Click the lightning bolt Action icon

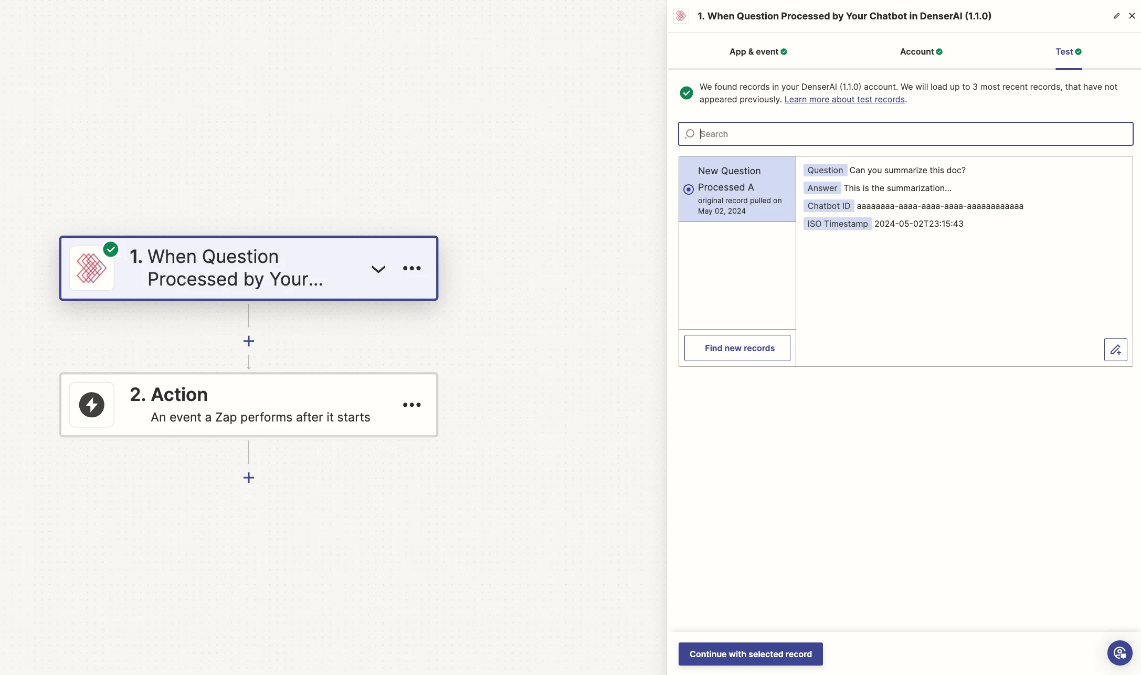pos(92,405)
